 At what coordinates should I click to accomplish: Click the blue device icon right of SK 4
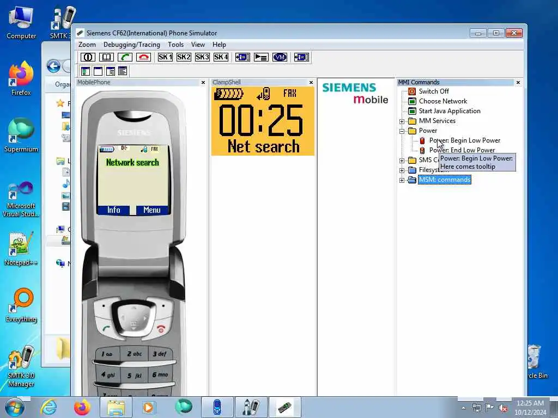[x=242, y=57]
